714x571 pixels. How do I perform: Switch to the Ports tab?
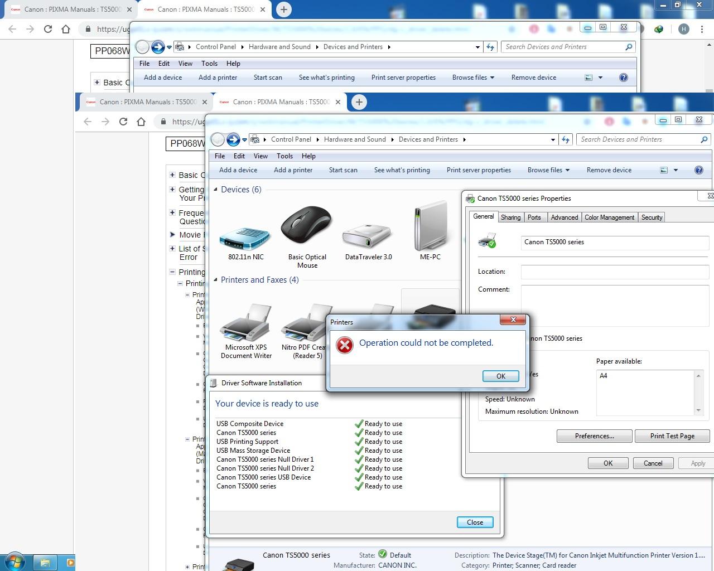tap(534, 217)
